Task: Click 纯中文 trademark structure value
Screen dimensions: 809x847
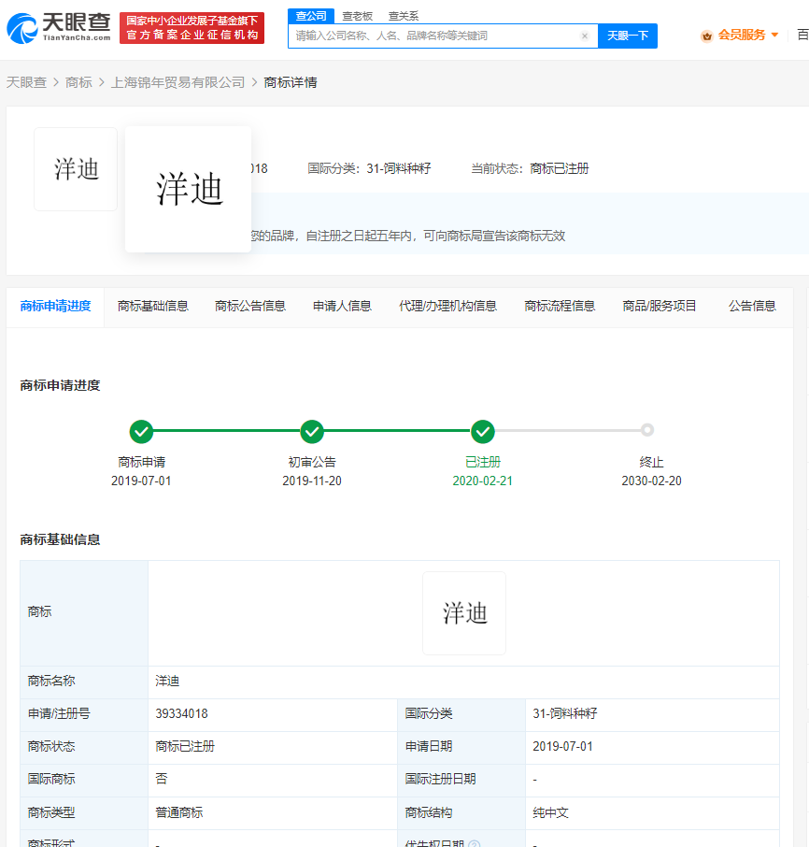Action: (x=550, y=812)
